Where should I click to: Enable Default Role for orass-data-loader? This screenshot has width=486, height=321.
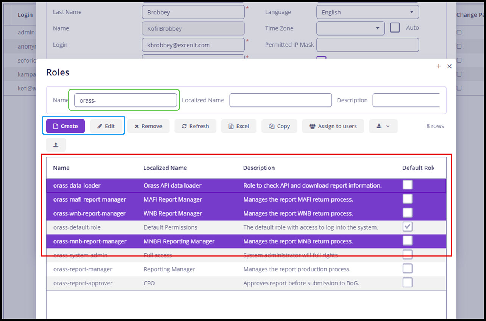407,185
